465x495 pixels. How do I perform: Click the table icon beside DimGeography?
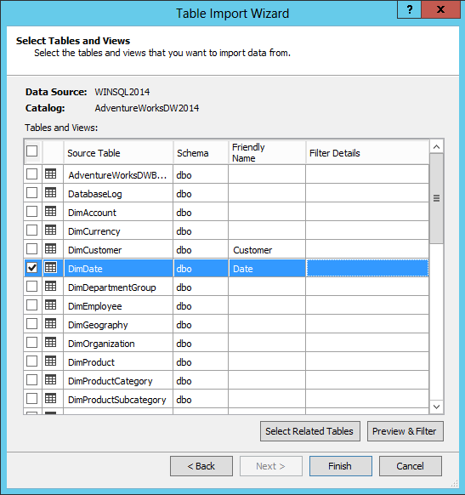50,323
